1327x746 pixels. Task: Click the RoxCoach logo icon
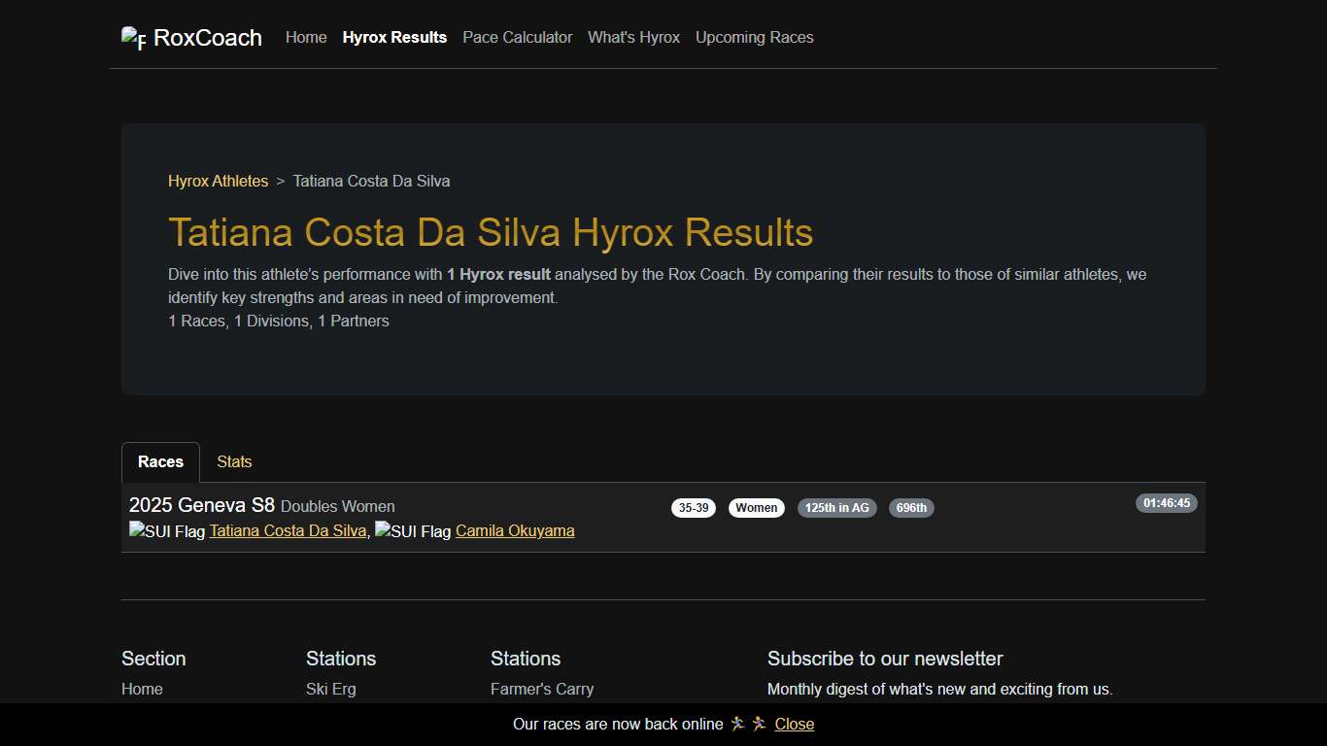click(132, 37)
